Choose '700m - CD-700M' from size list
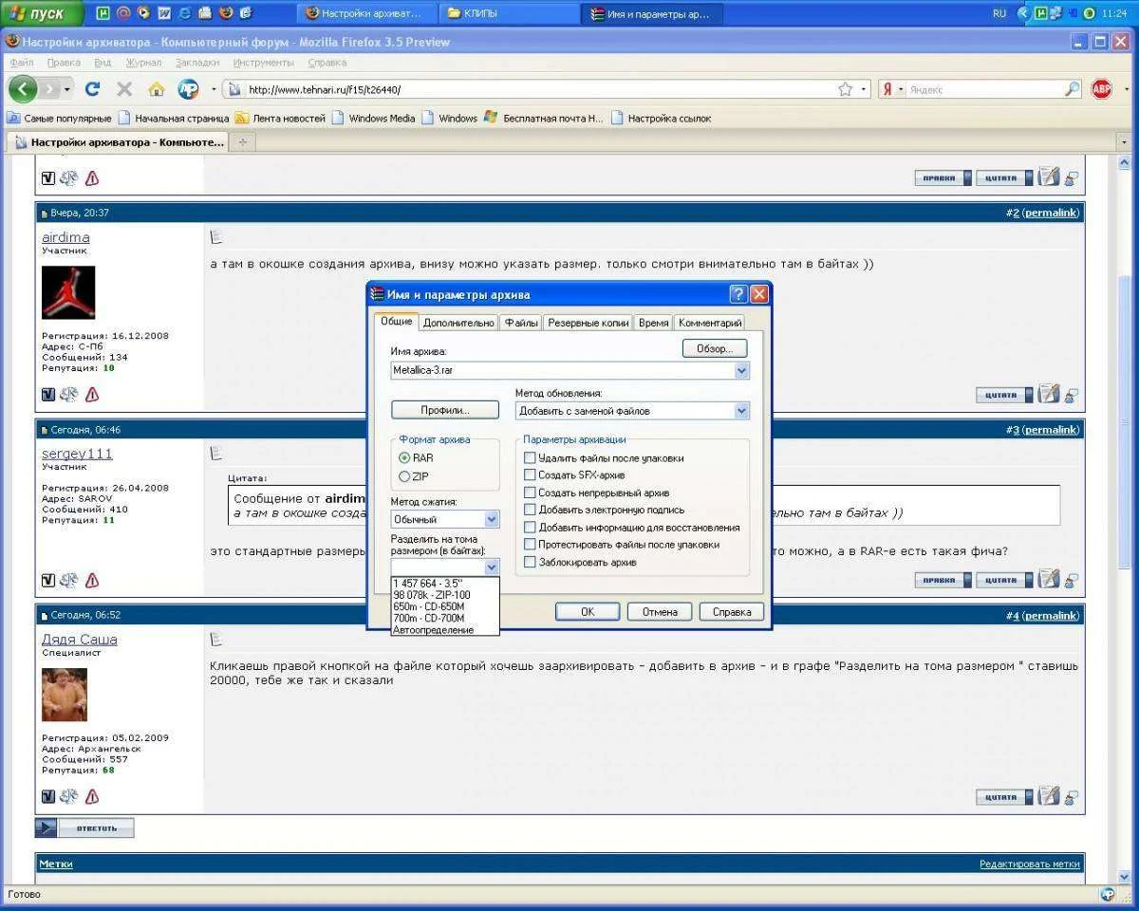 [428, 619]
